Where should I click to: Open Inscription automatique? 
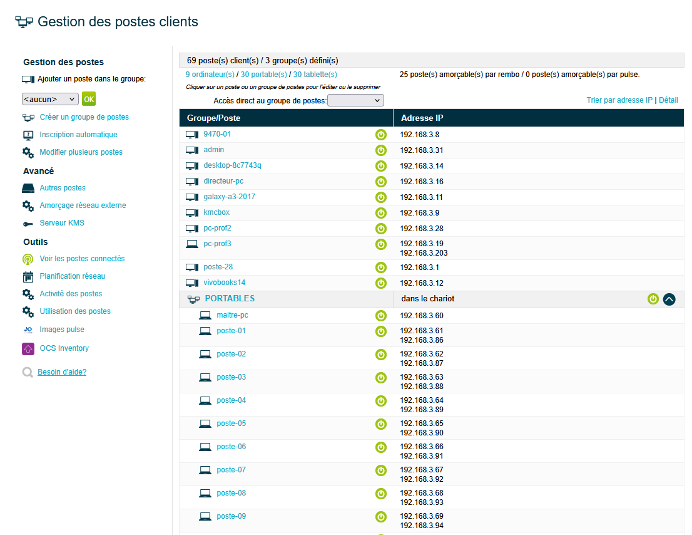[79, 135]
